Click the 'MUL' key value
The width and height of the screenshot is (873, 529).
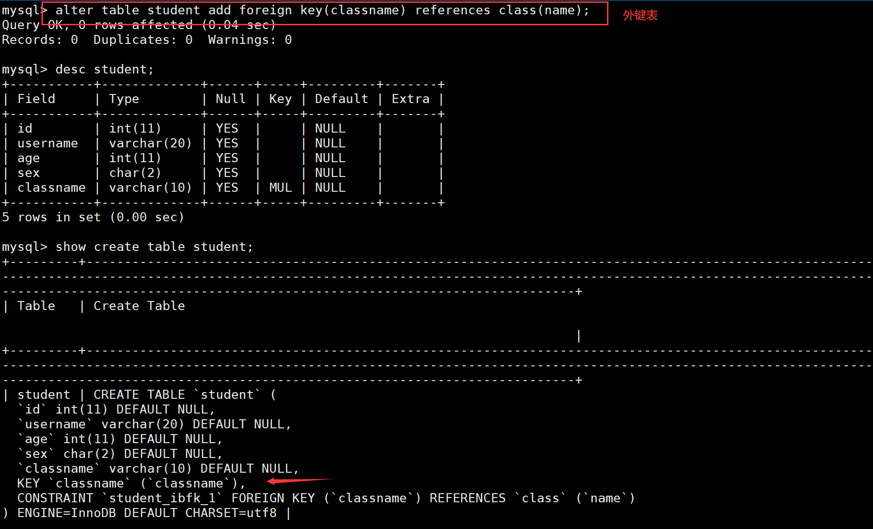point(281,188)
